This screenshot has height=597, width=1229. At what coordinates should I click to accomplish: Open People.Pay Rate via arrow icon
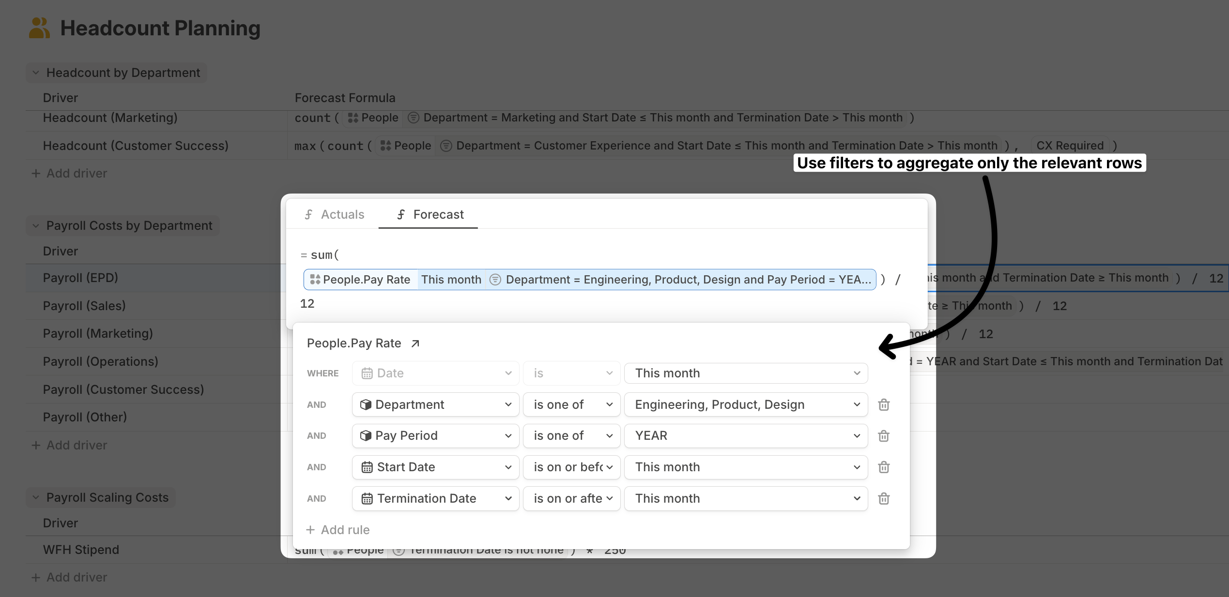415,343
